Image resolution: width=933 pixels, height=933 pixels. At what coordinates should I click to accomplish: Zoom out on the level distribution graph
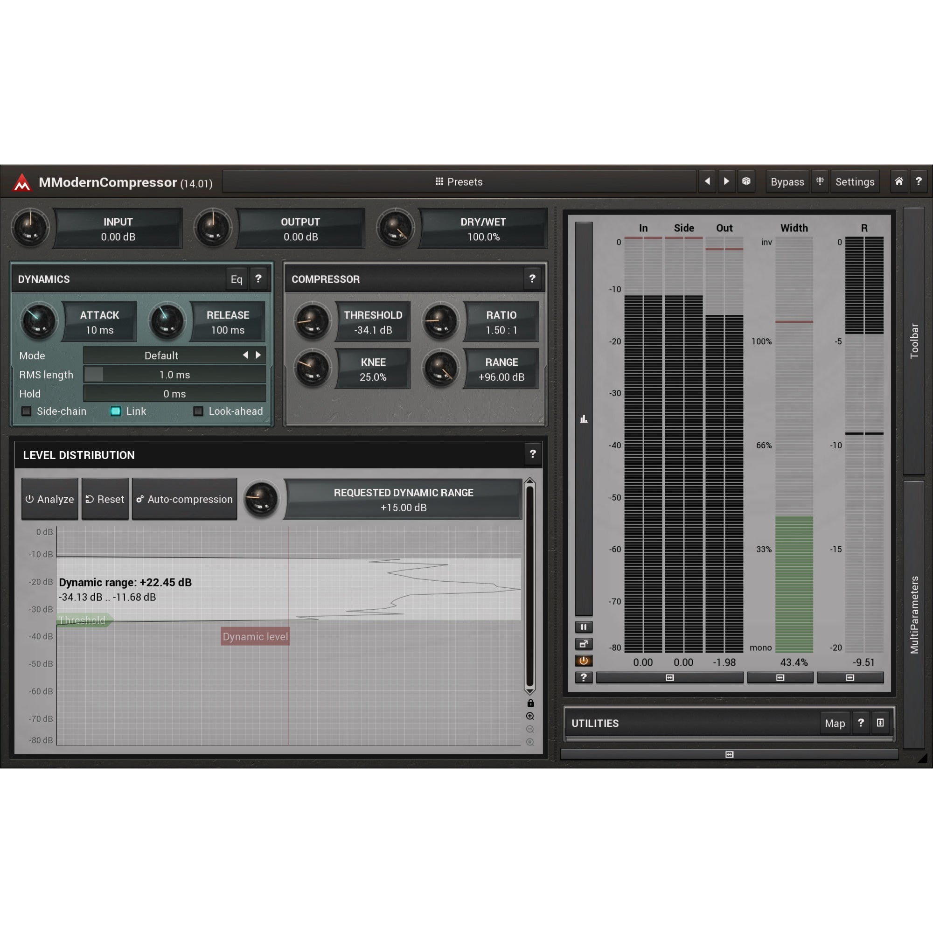530,729
